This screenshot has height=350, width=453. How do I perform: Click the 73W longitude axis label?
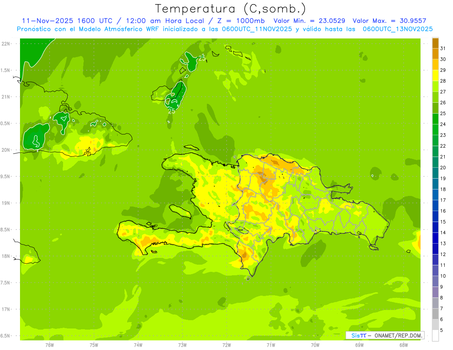(x=182, y=345)
